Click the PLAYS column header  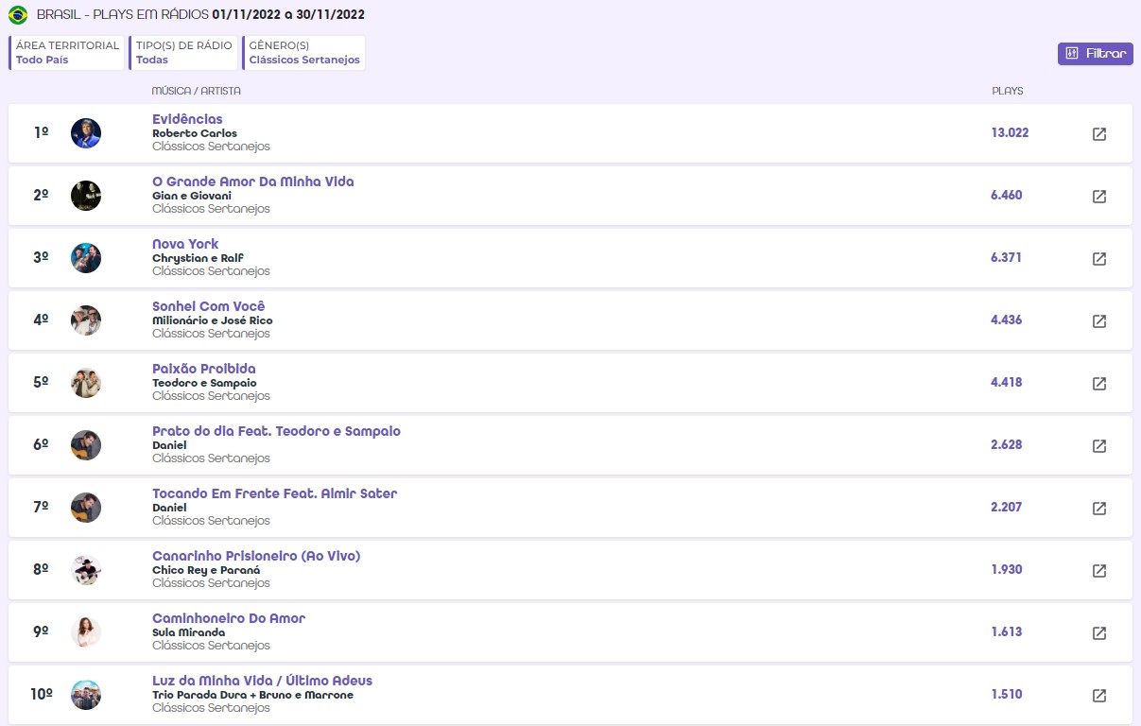[1008, 92]
